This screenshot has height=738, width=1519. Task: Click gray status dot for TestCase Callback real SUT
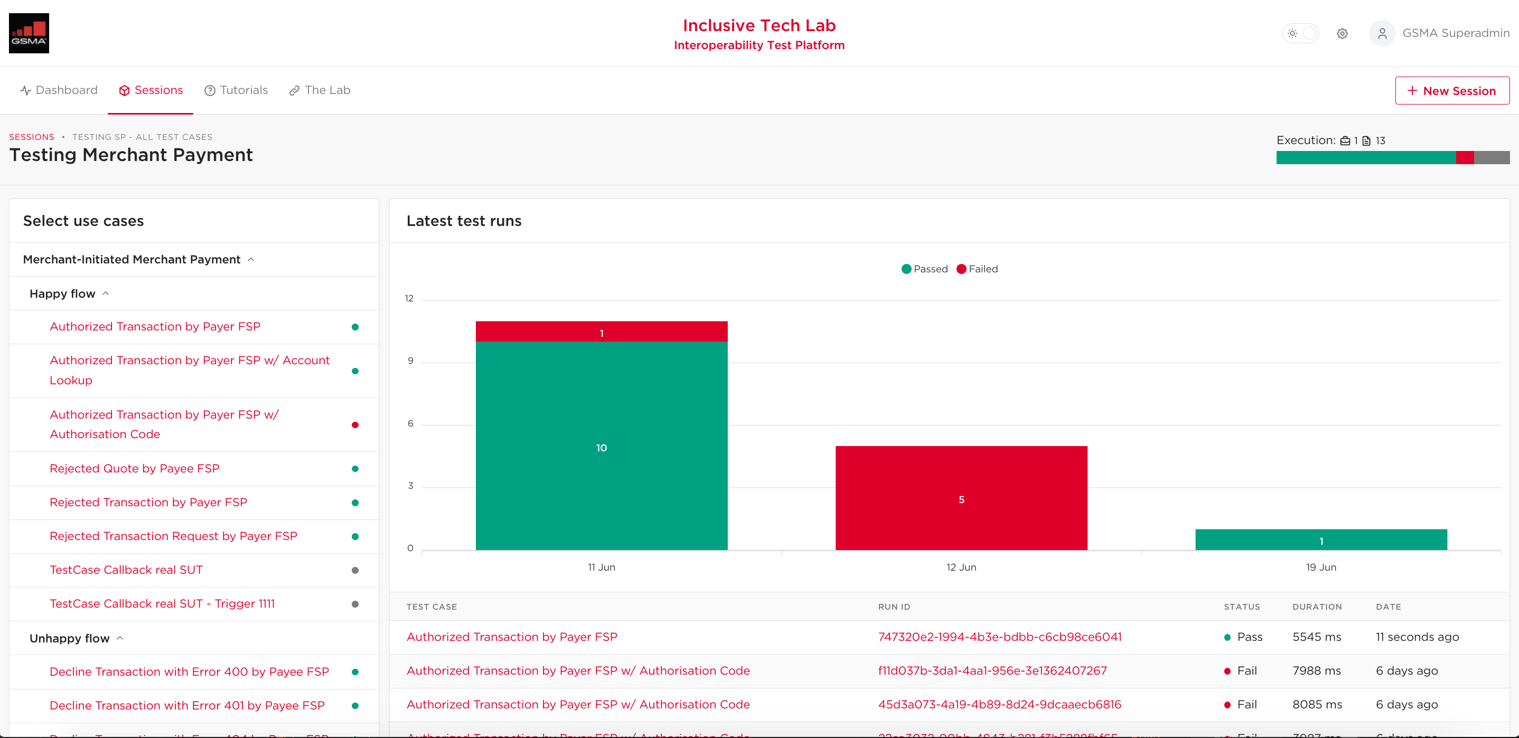[x=355, y=571]
